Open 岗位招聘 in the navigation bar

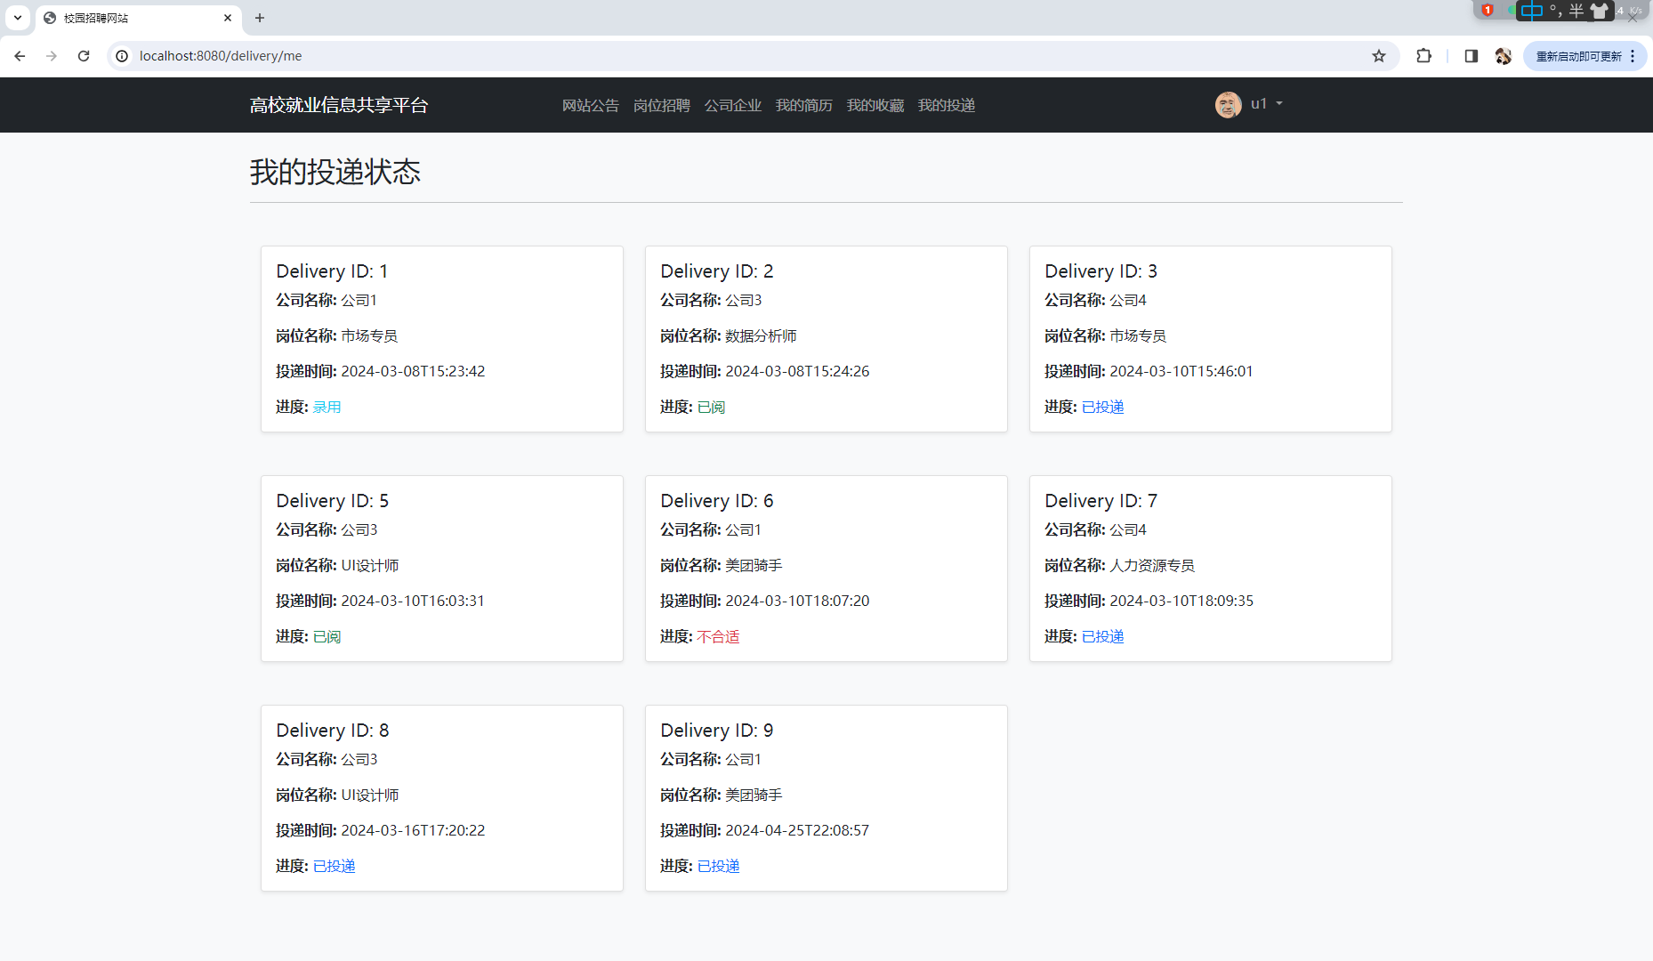662,105
